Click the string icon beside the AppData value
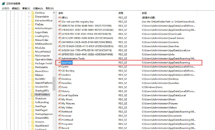The height and width of the screenshot is (130, 215). [x=59, y=62]
